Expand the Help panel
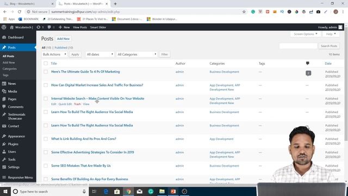This screenshot has width=348, height=196. (x=331, y=34)
